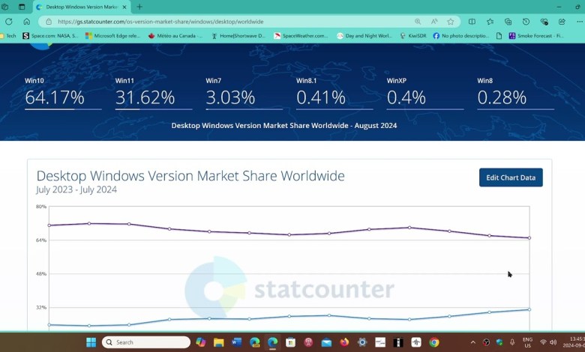Viewport: 585px width, 352px height.
Task: Click the Desktop Windows Version Market Share Worldwide heading
Action: click(190, 176)
